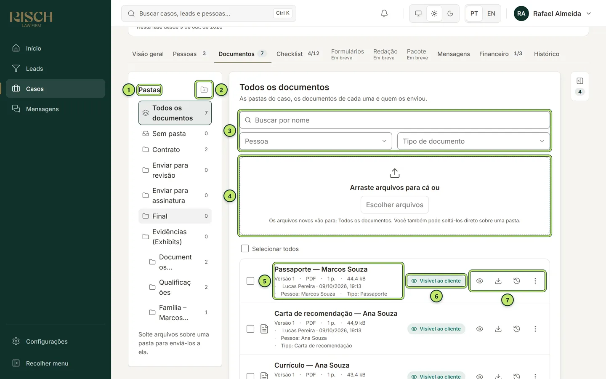This screenshot has width=606, height=379.
Task: Focus the global search casos, leads e pessoas
Action: (x=209, y=13)
